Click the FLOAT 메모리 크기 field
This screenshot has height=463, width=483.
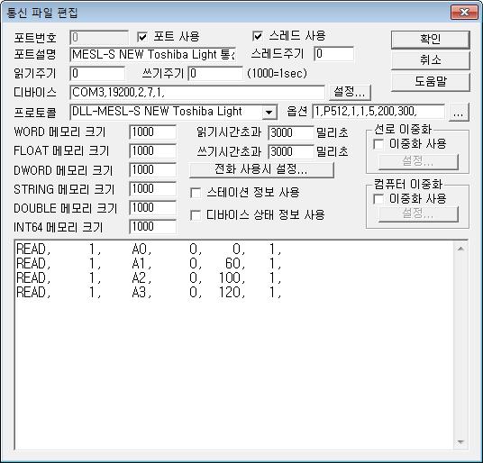click(153, 151)
